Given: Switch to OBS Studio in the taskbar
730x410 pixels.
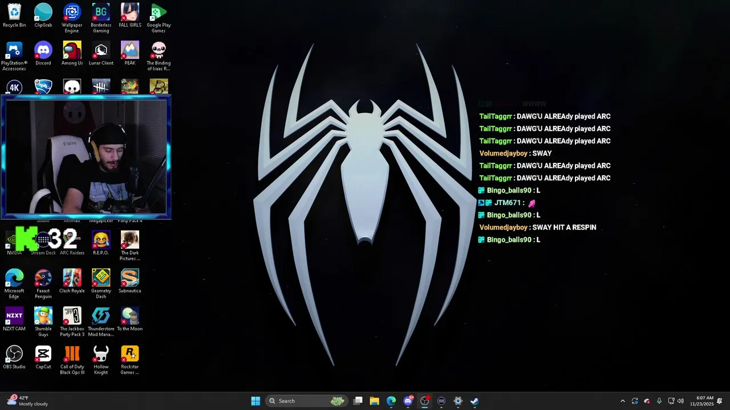Looking at the screenshot, I should tap(425, 401).
